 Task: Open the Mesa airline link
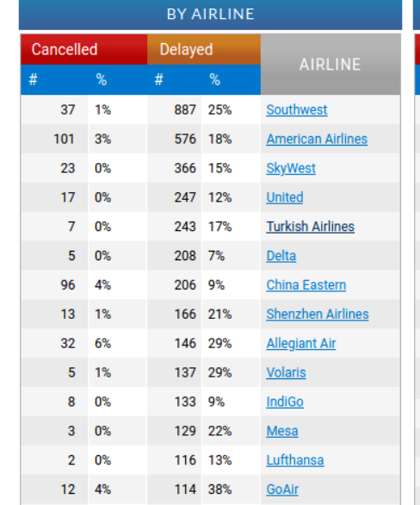[x=282, y=431]
